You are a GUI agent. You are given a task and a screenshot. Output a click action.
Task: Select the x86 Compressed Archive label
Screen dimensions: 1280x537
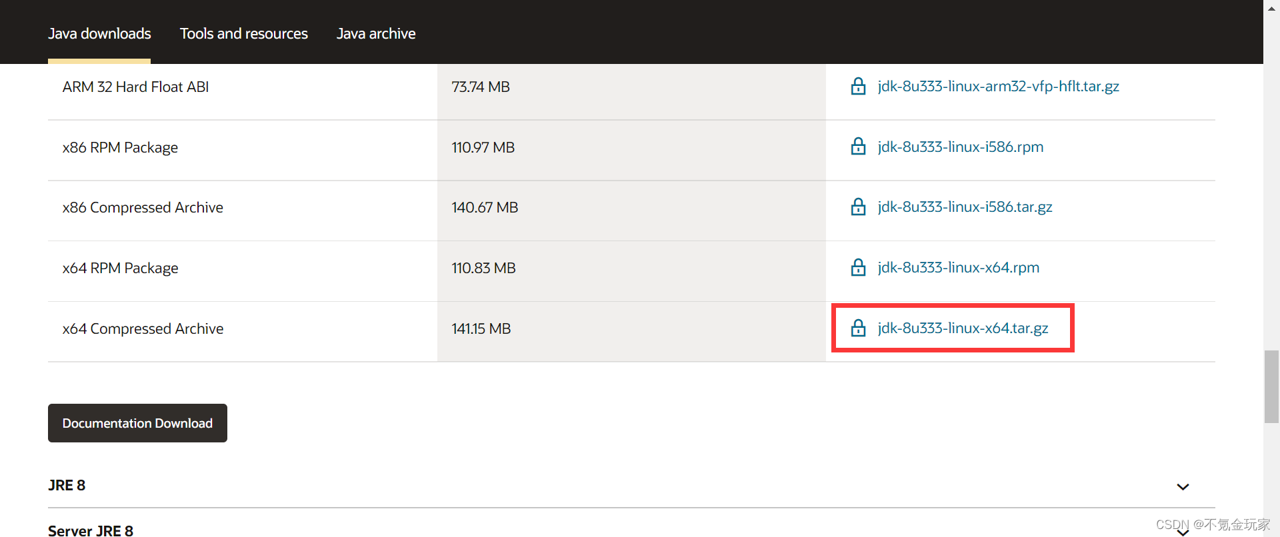point(143,208)
